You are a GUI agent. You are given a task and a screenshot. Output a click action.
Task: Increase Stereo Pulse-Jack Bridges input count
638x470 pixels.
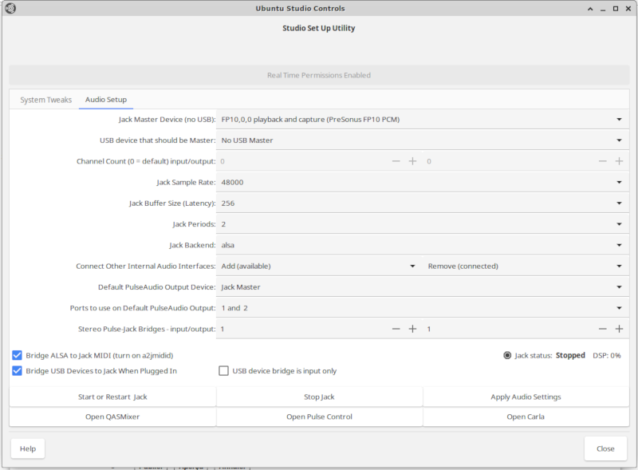412,329
